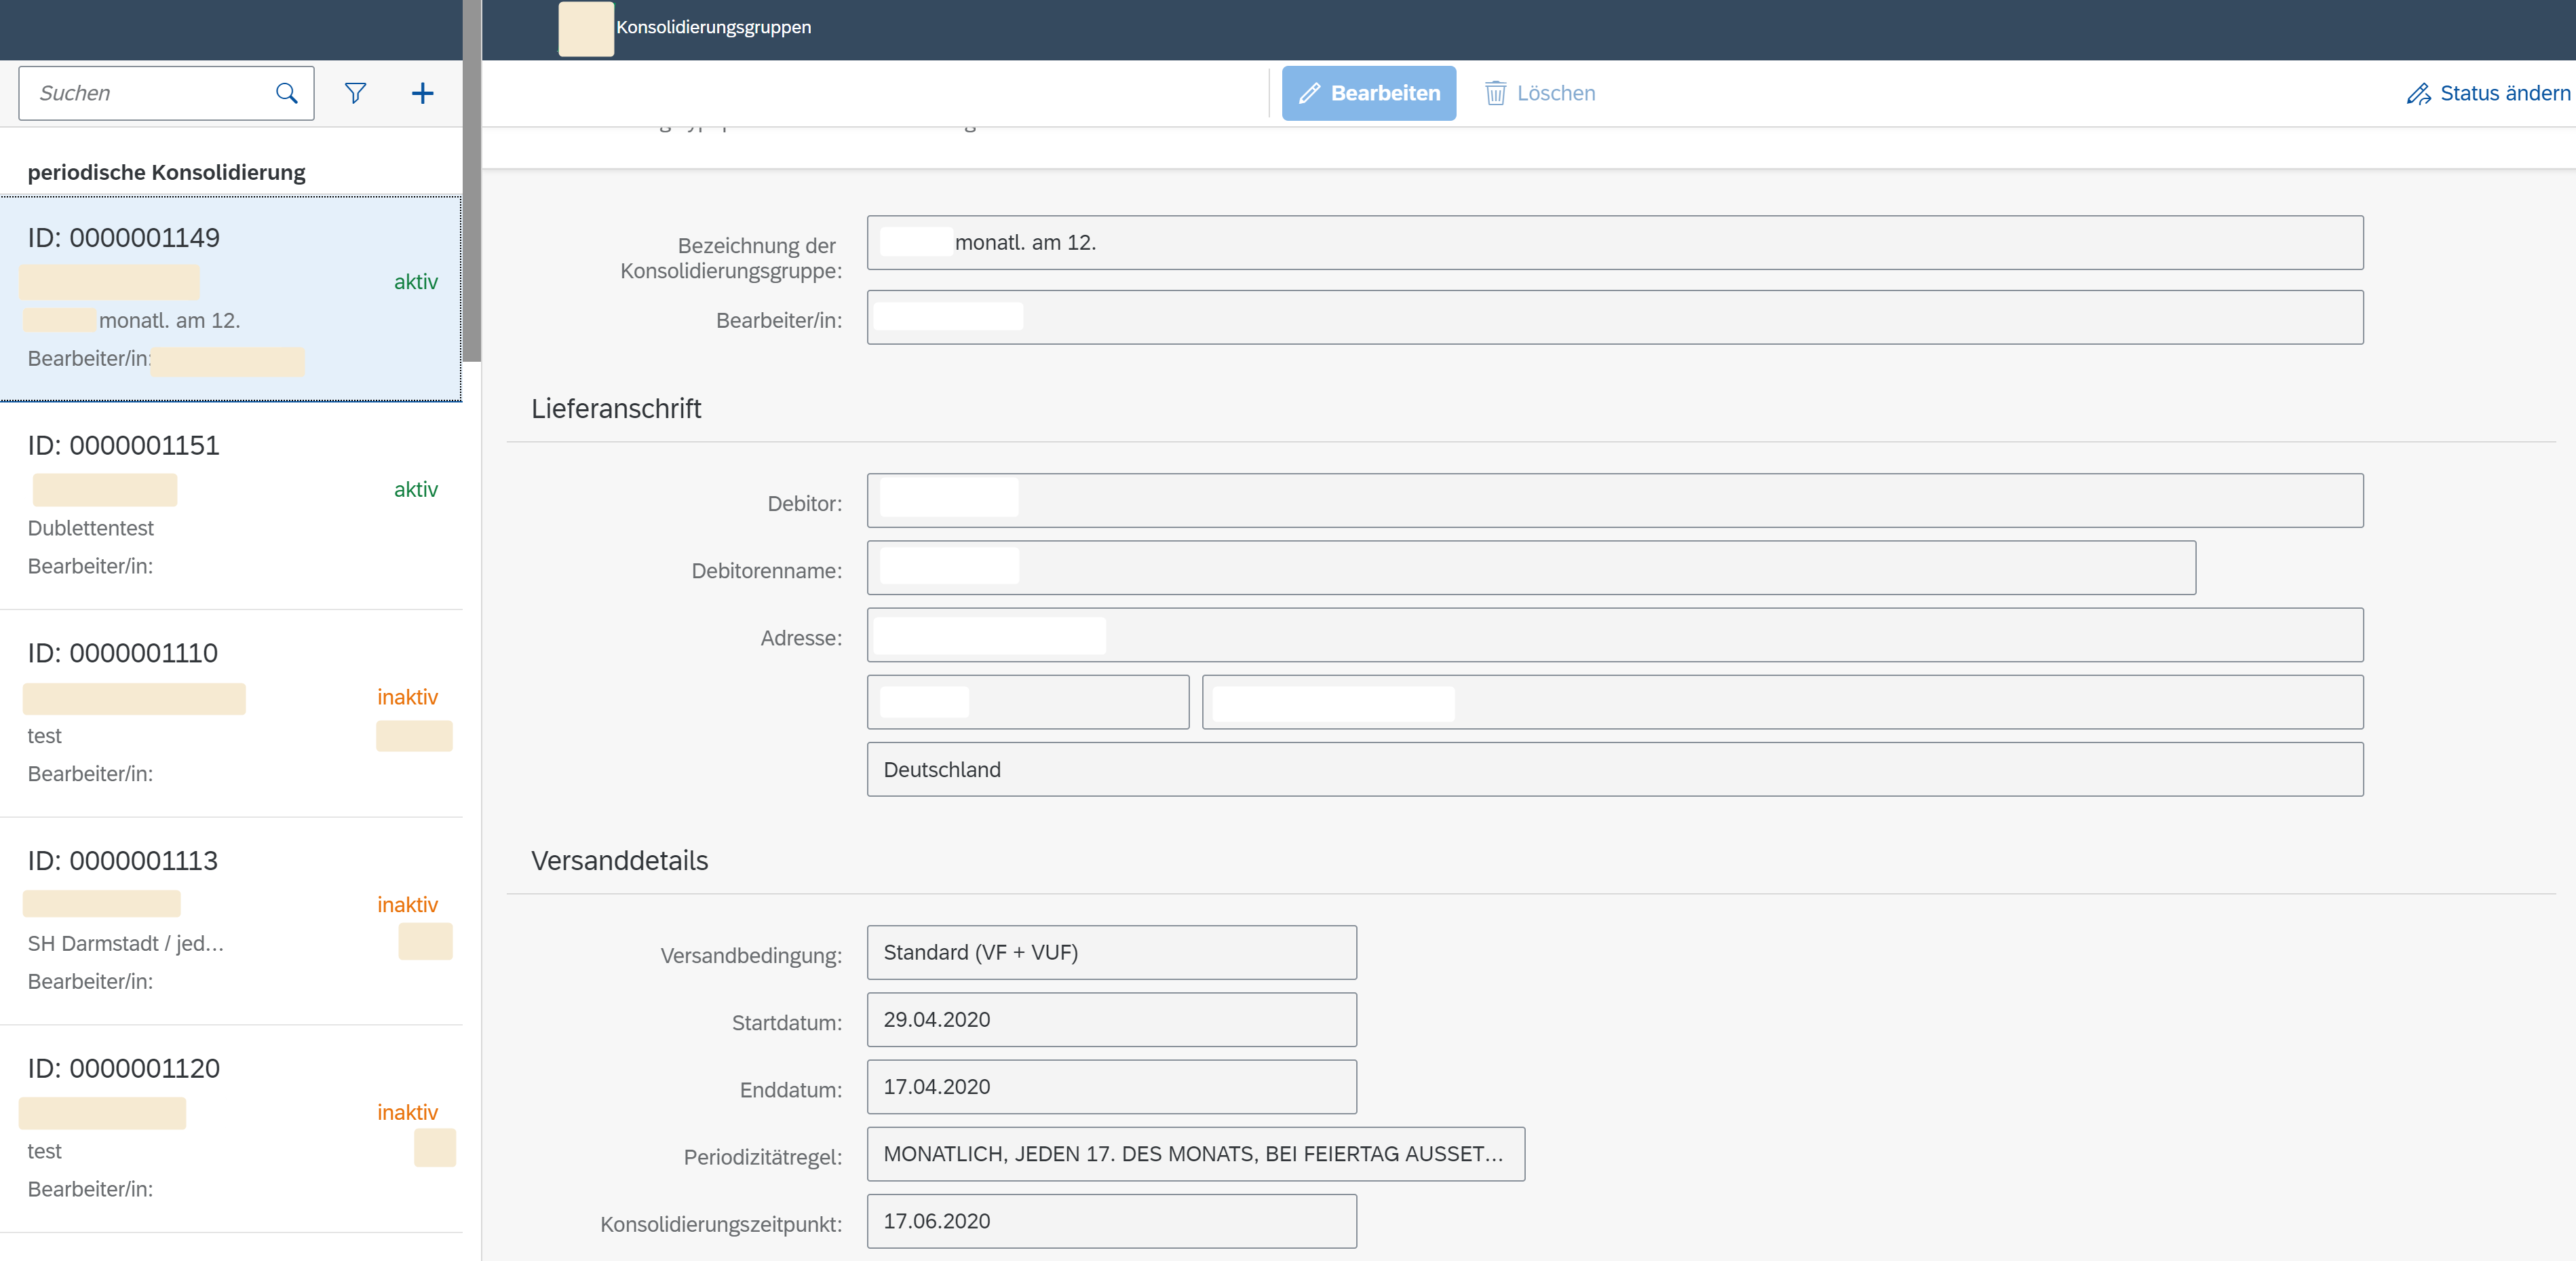Select list item ID: 0000001120
This screenshot has width=2576, height=1261.
tap(231, 1129)
